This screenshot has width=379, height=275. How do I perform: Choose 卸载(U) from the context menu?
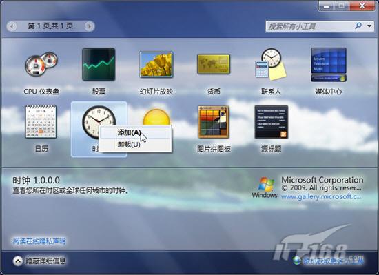(135, 145)
